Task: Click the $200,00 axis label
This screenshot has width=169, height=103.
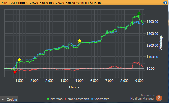Action: [x=152, y=45]
